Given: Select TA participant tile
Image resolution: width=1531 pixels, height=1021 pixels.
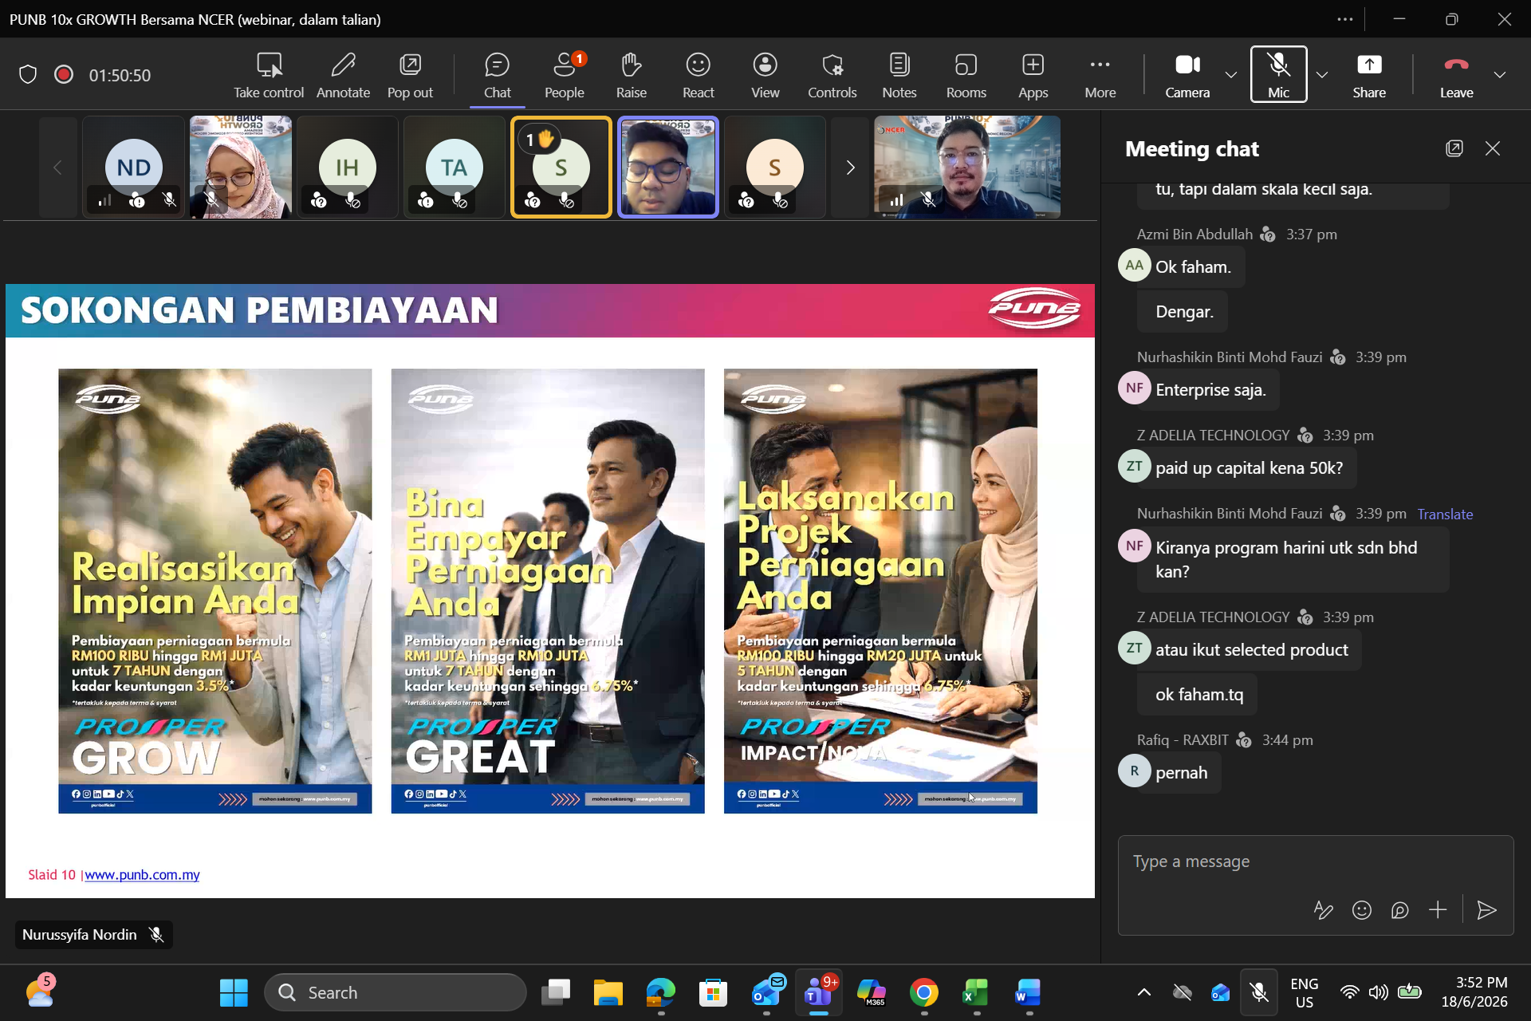Looking at the screenshot, I should 454,168.
